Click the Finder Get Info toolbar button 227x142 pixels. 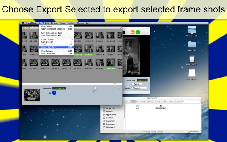click(x=165, y=101)
